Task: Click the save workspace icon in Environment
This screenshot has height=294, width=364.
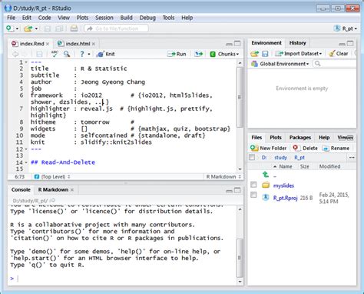Action: coord(265,54)
